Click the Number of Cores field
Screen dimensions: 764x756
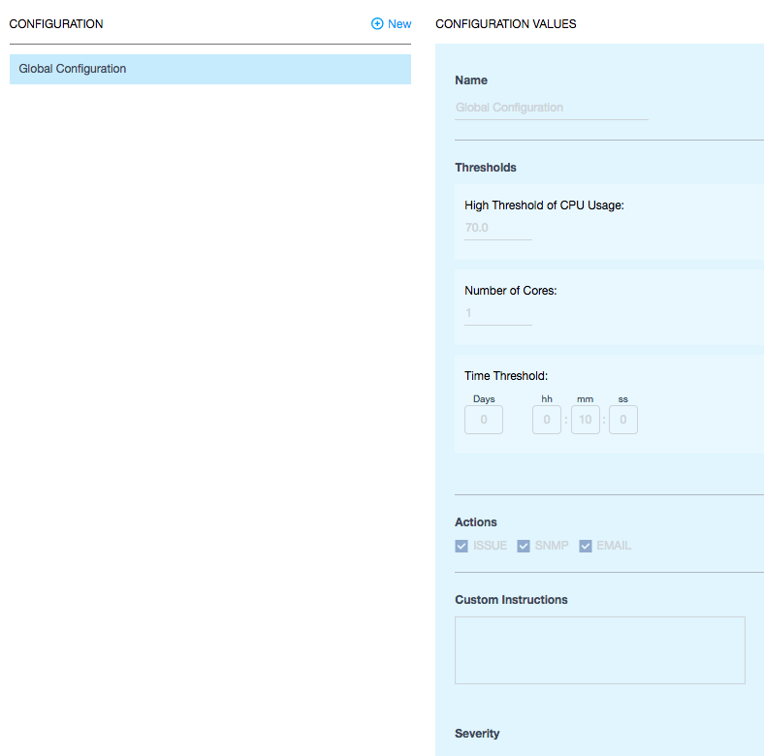497,313
